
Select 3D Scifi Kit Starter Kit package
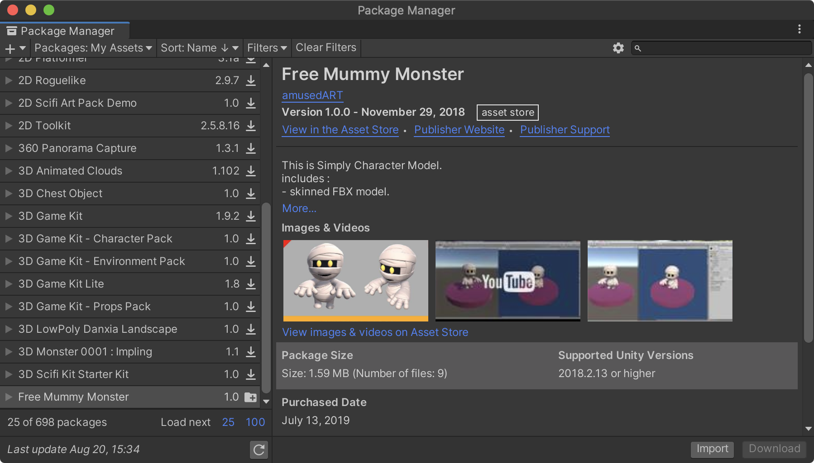pyautogui.click(x=130, y=374)
